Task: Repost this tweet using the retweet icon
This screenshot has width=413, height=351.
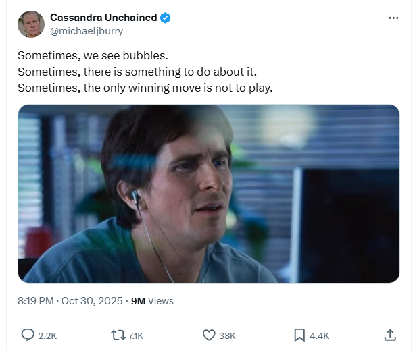Action: [116, 335]
